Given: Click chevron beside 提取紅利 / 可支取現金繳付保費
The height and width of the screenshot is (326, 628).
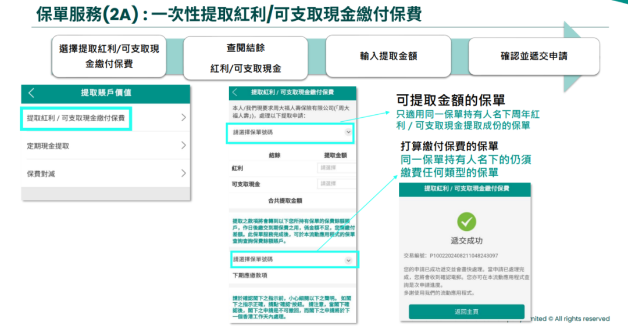Looking at the screenshot, I should (x=183, y=118).
